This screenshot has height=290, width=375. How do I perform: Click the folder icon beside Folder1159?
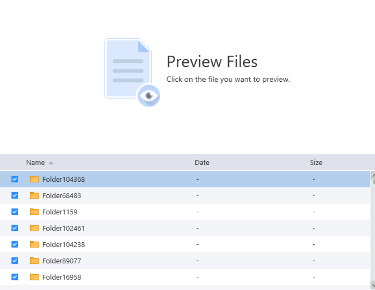(34, 212)
